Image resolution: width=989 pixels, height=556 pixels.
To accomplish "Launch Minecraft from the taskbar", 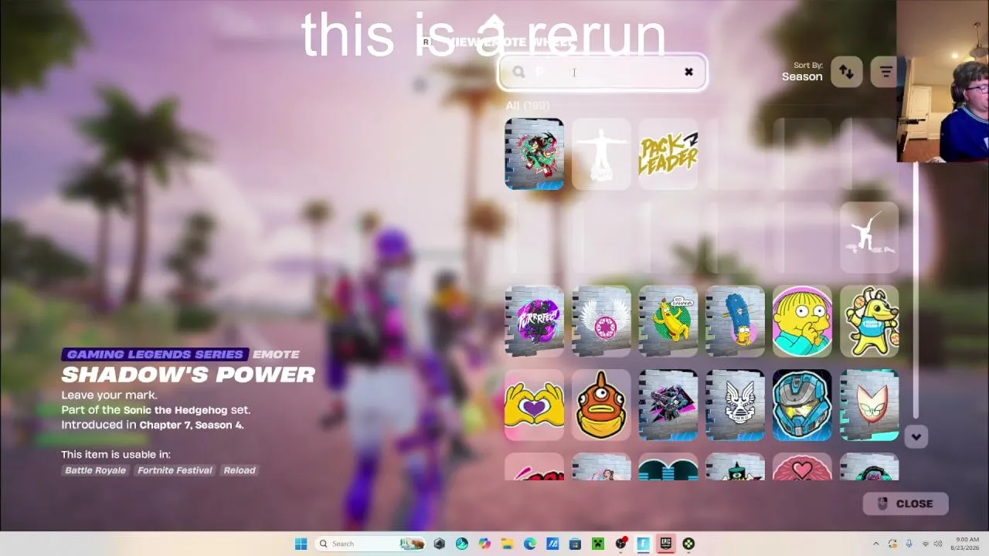I will [x=597, y=544].
